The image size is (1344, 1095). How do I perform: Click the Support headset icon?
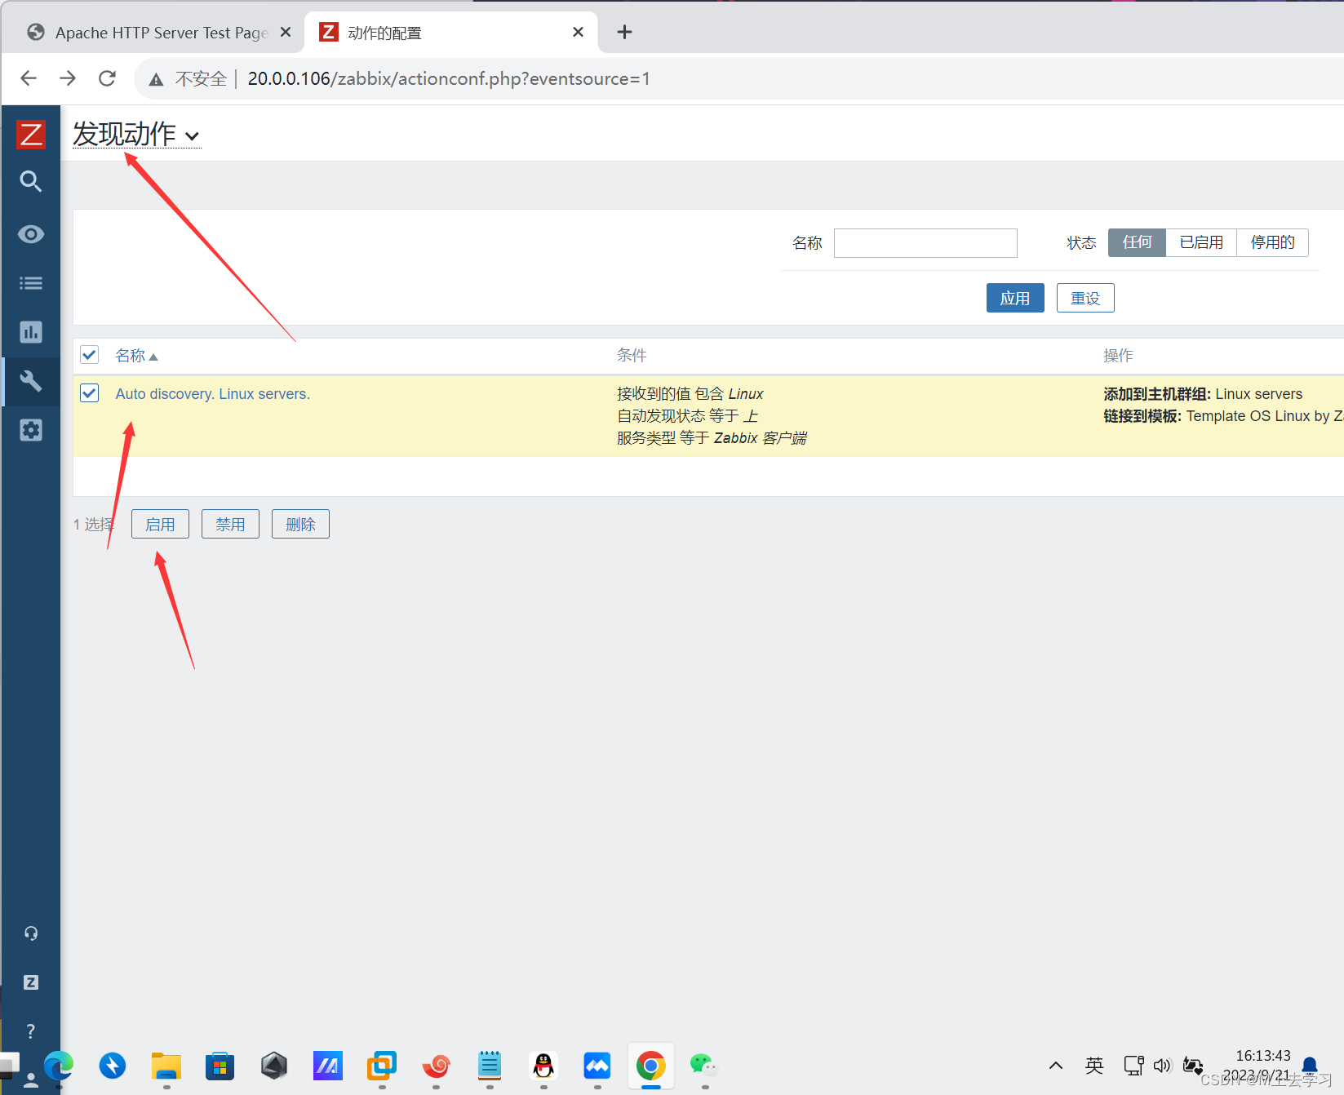31,933
